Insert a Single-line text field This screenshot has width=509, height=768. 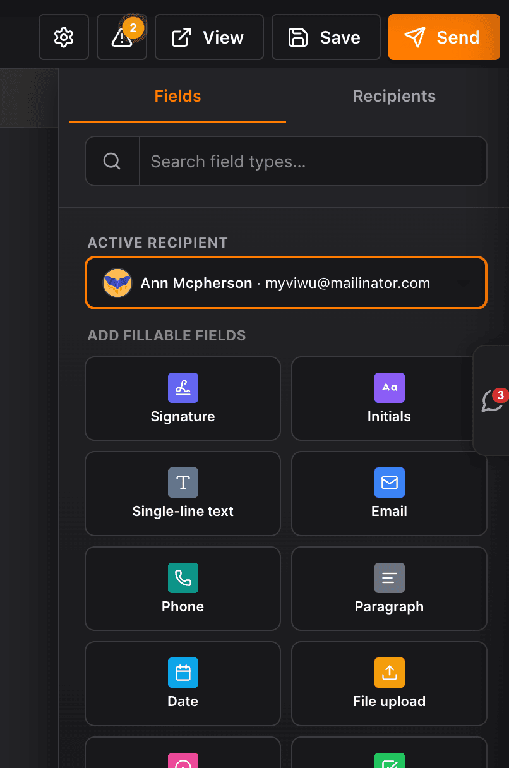[183, 493]
